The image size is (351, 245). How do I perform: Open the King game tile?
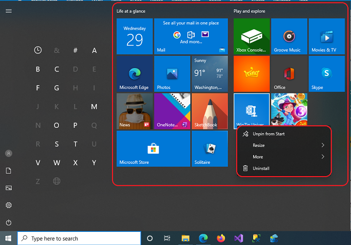252,74
